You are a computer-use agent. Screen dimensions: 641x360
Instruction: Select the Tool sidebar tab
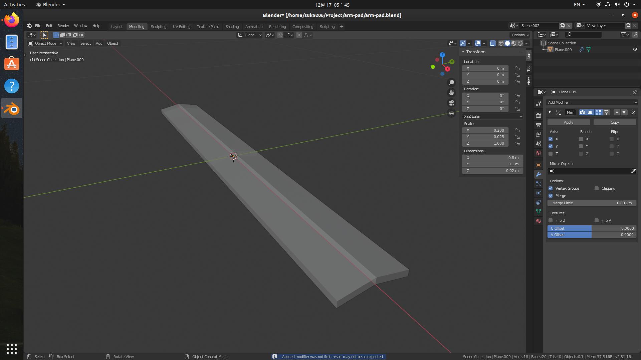pyautogui.click(x=528, y=68)
